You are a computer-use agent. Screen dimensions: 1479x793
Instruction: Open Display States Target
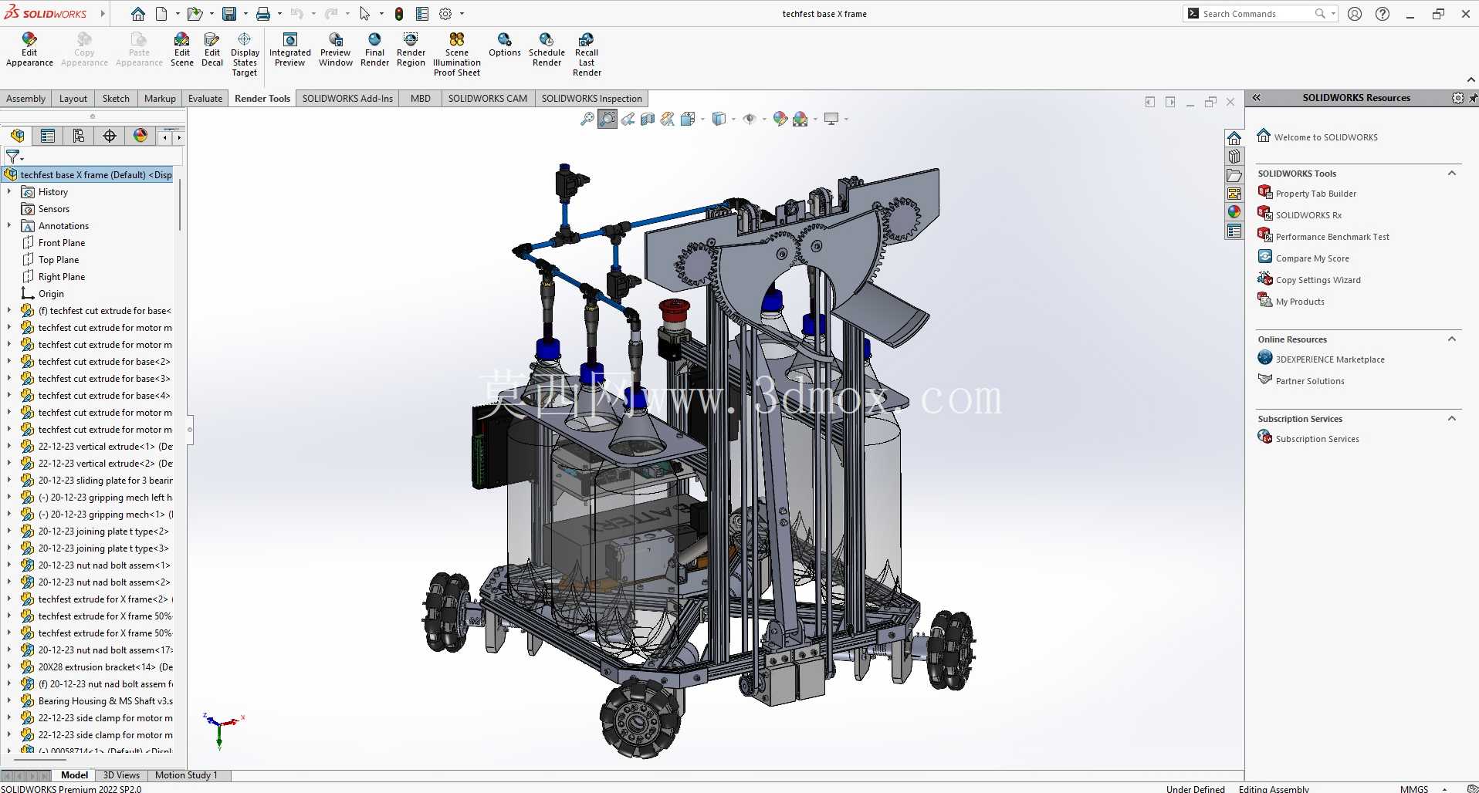pyautogui.click(x=245, y=54)
